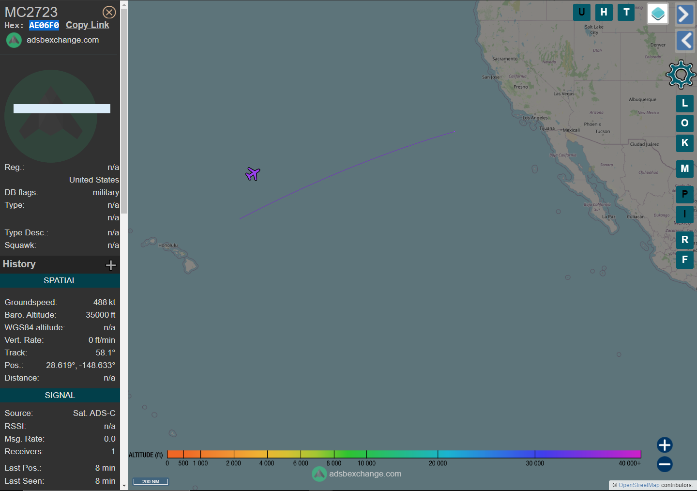Viewport: 697px width, 491px height.
Task: Open adsbexchange.com logo link in sidebar
Action: 53,40
